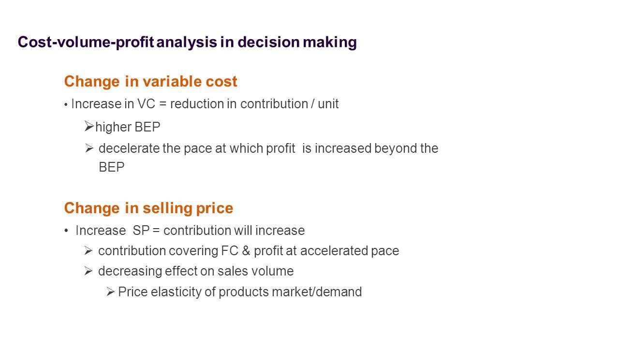Click the arrow bullet before 'contribution covering FC'

[88, 251]
